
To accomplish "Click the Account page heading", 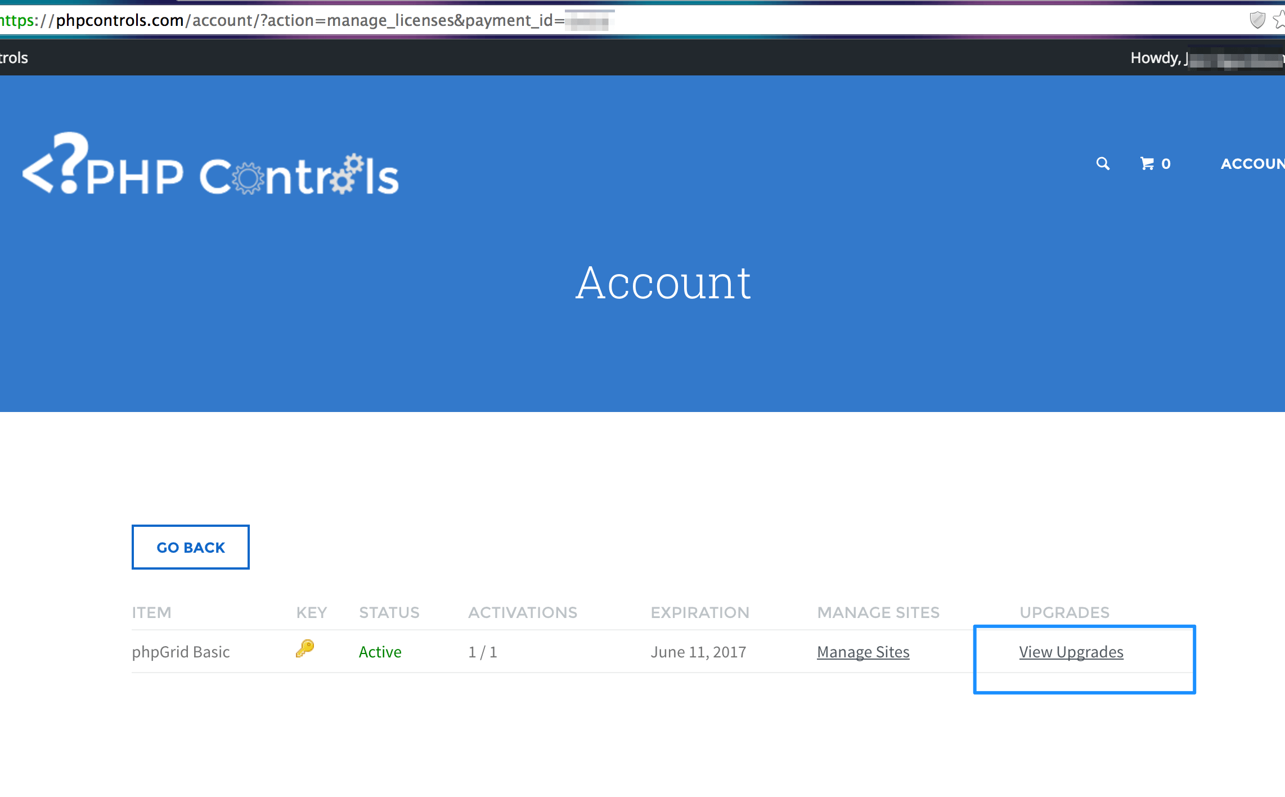I will 663,283.
